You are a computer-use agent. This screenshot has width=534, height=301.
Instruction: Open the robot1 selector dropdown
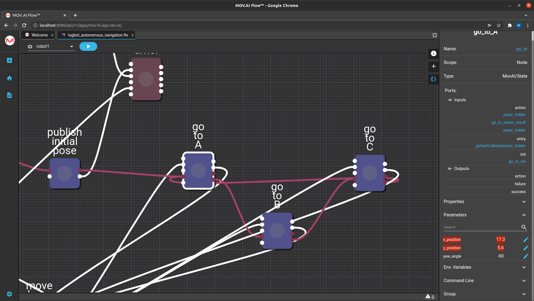tap(51, 46)
